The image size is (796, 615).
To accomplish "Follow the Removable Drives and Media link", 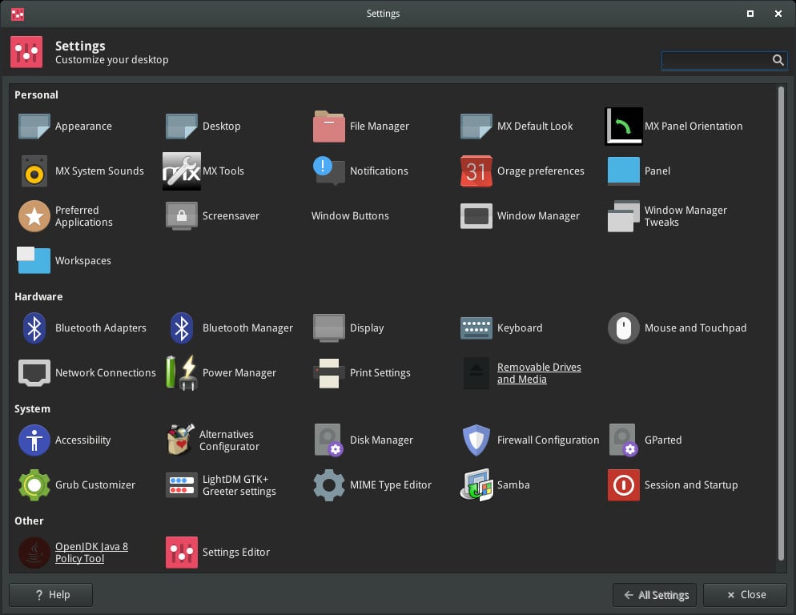I will (539, 373).
